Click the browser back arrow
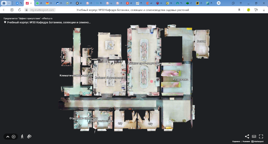Image resolution: width=268 pixels, height=144 pixels. (4, 10)
